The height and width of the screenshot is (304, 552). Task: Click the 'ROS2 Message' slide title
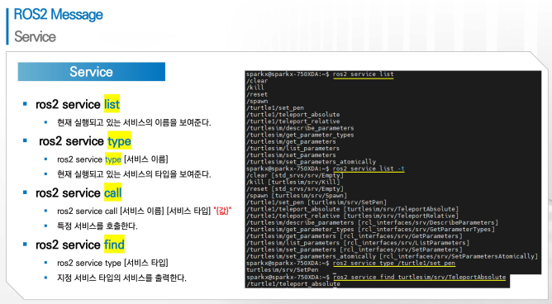[x=58, y=14]
